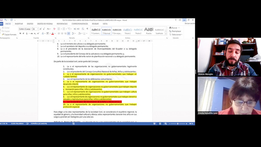
Task: Open the line spacing dropdown
Action: click(x=73, y=34)
